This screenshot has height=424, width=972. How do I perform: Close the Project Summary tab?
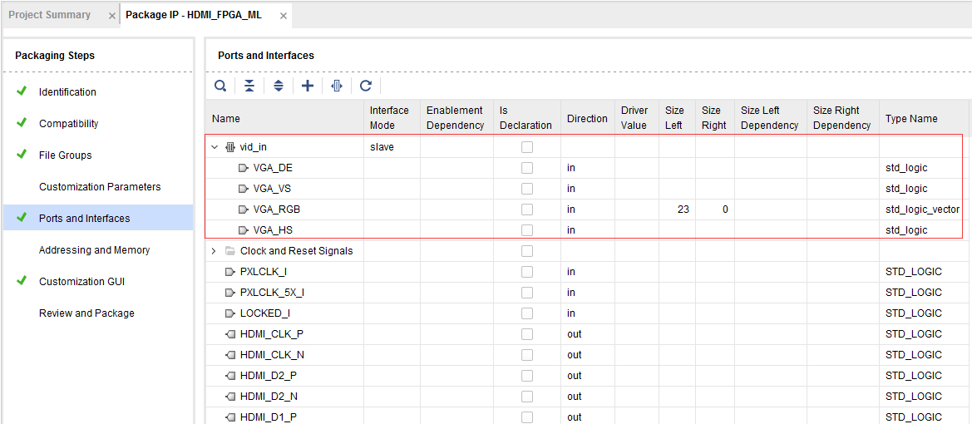point(111,16)
